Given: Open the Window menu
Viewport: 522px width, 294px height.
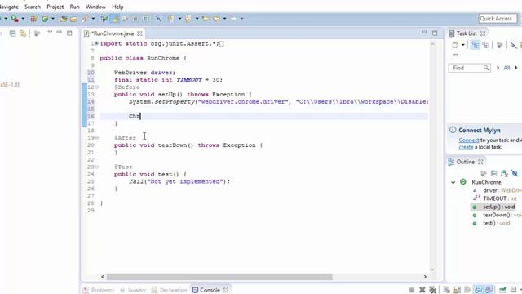Looking at the screenshot, I should [x=95, y=7].
